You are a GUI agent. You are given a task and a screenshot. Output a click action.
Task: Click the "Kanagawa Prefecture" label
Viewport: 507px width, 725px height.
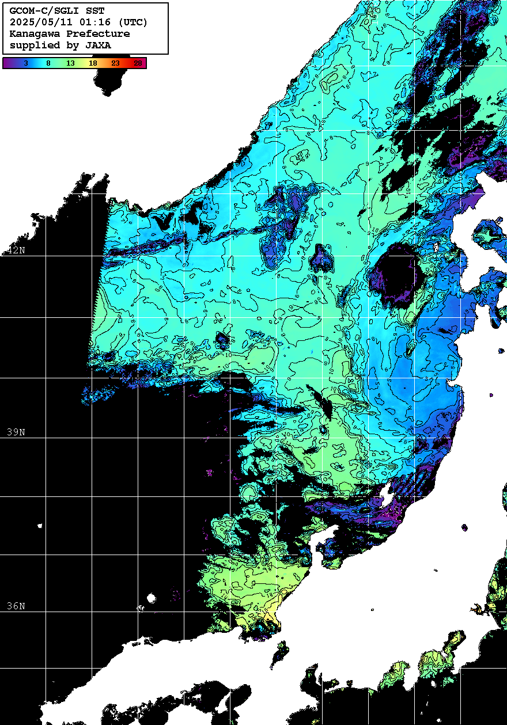[70, 34]
